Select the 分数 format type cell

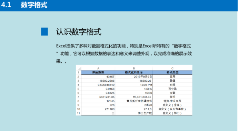(x=172, y=93)
